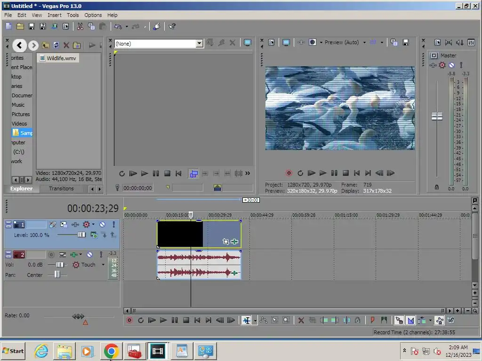482x361 pixels.
Task: Open overlays grid dropdown arrow
Action: (x=382, y=42)
